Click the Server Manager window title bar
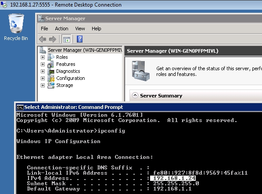262x194 pixels. pyautogui.click(x=149, y=18)
